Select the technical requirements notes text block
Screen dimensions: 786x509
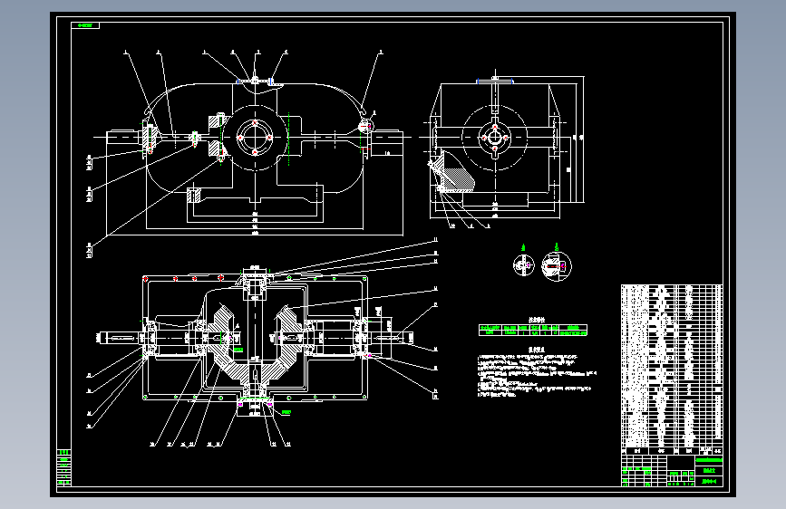pos(537,373)
